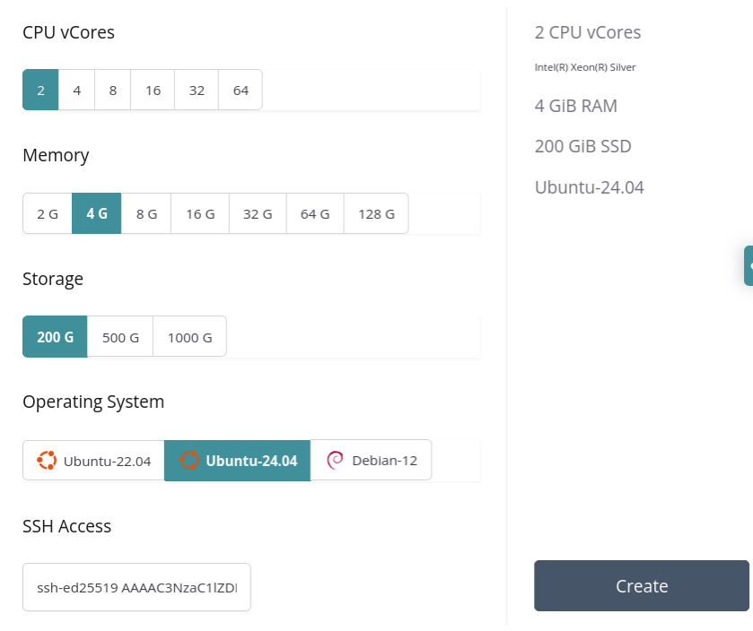Select 4 CPU vCores
Screen dimensions: 753x631
point(77,91)
